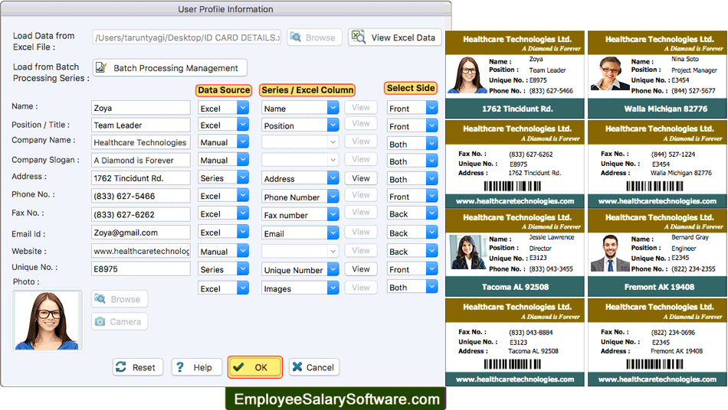Click the Cancel button
The width and height of the screenshot is (728, 410).
(x=314, y=367)
